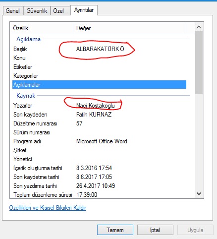The height and width of the screenshot is (239, 217).
Task: Click the 8.6.2017 17:05 date value
Action: [94, 177]
